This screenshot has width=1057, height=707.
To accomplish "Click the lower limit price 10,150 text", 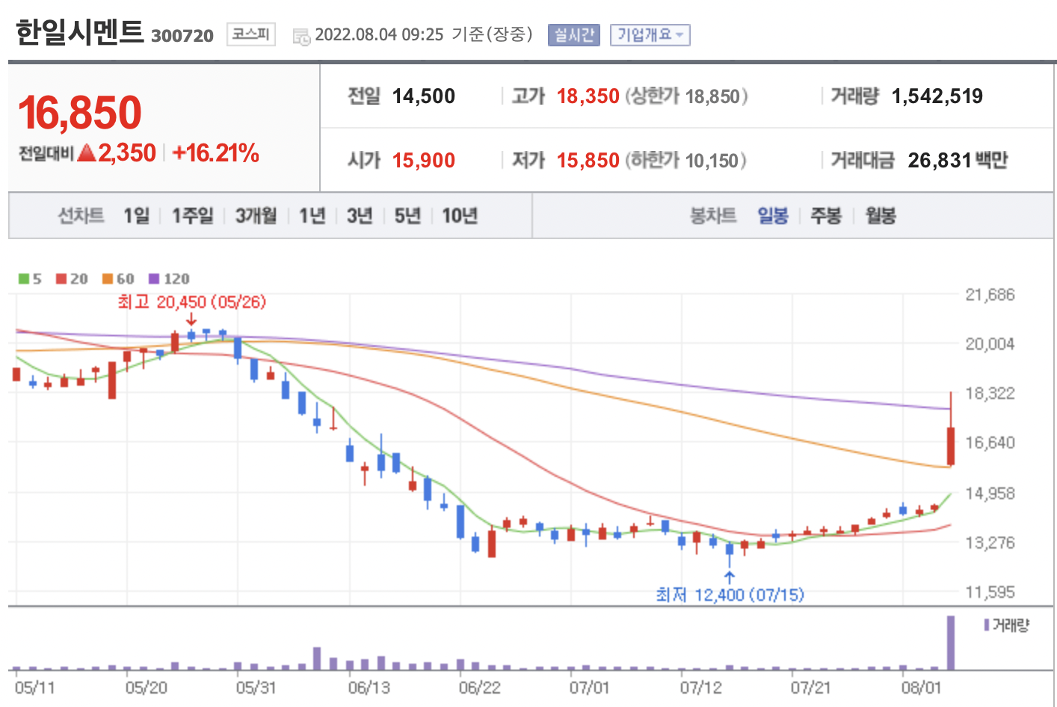I will [x=712, y=161].
